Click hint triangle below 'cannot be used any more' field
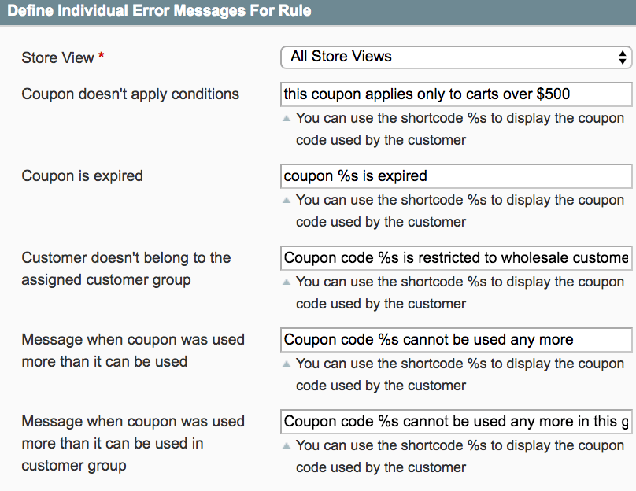Viewport: 636px width, 491px height. (x=287, y=364)
